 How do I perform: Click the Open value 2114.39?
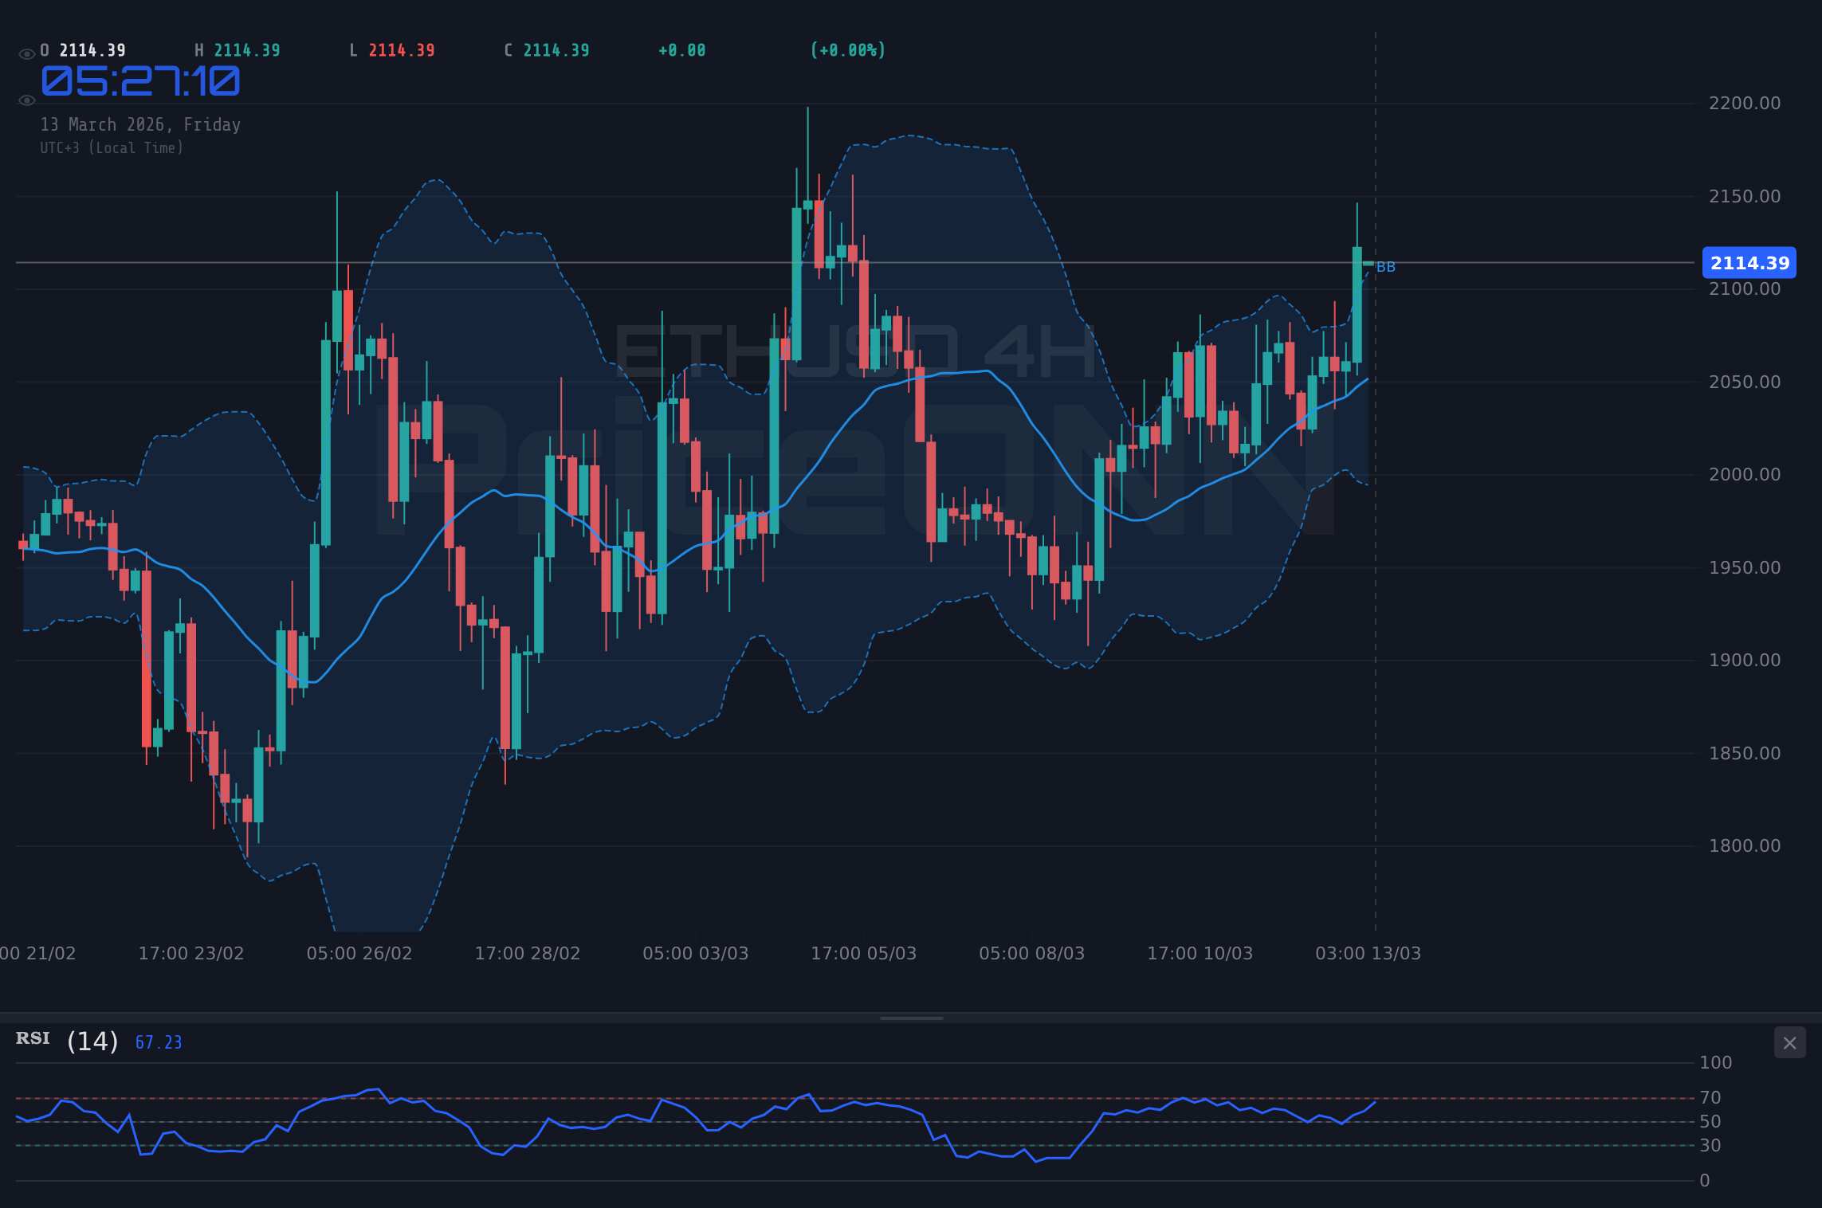(x=92, y=50)
